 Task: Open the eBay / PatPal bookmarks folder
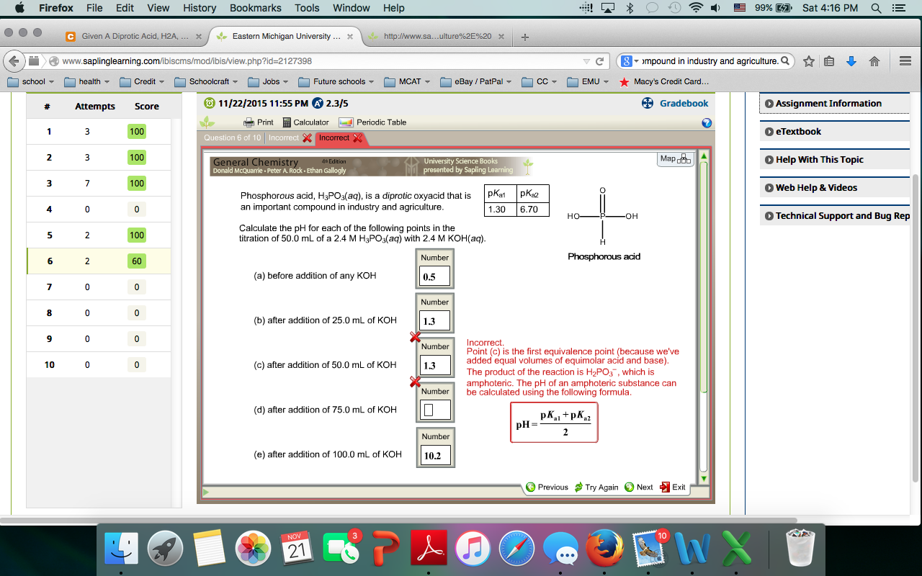475,81
